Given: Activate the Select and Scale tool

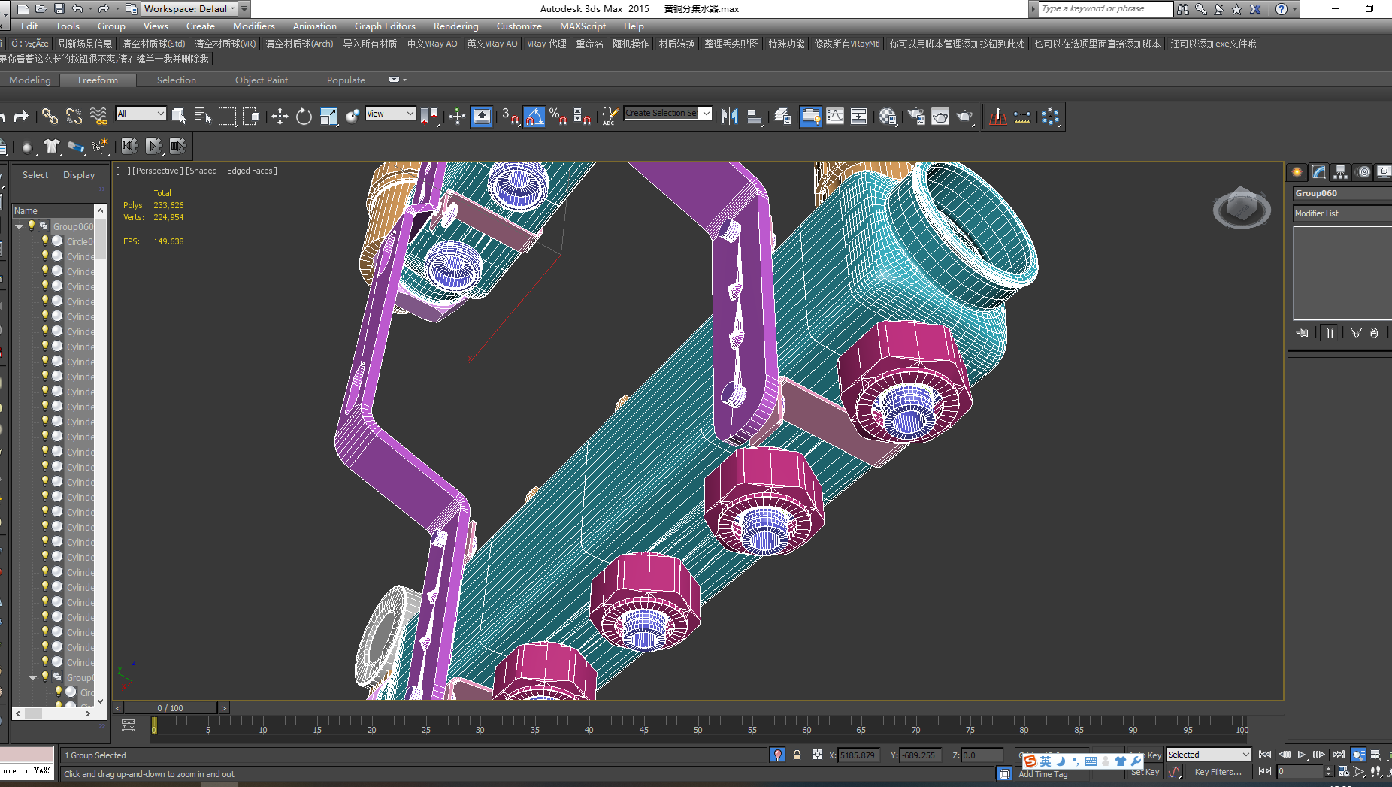Looking at the screenshot, I should point(328,116).
